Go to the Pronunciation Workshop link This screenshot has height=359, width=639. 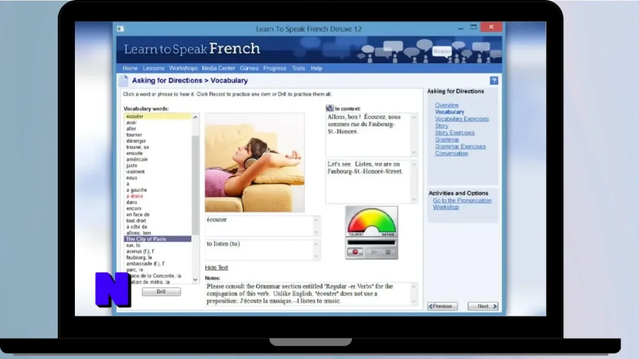pyautogui.click(x=462, y=204)
